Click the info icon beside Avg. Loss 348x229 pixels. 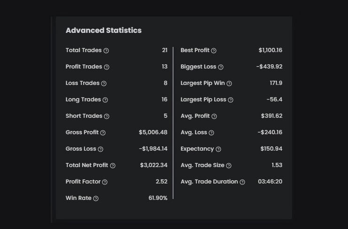tap(211, 133)
